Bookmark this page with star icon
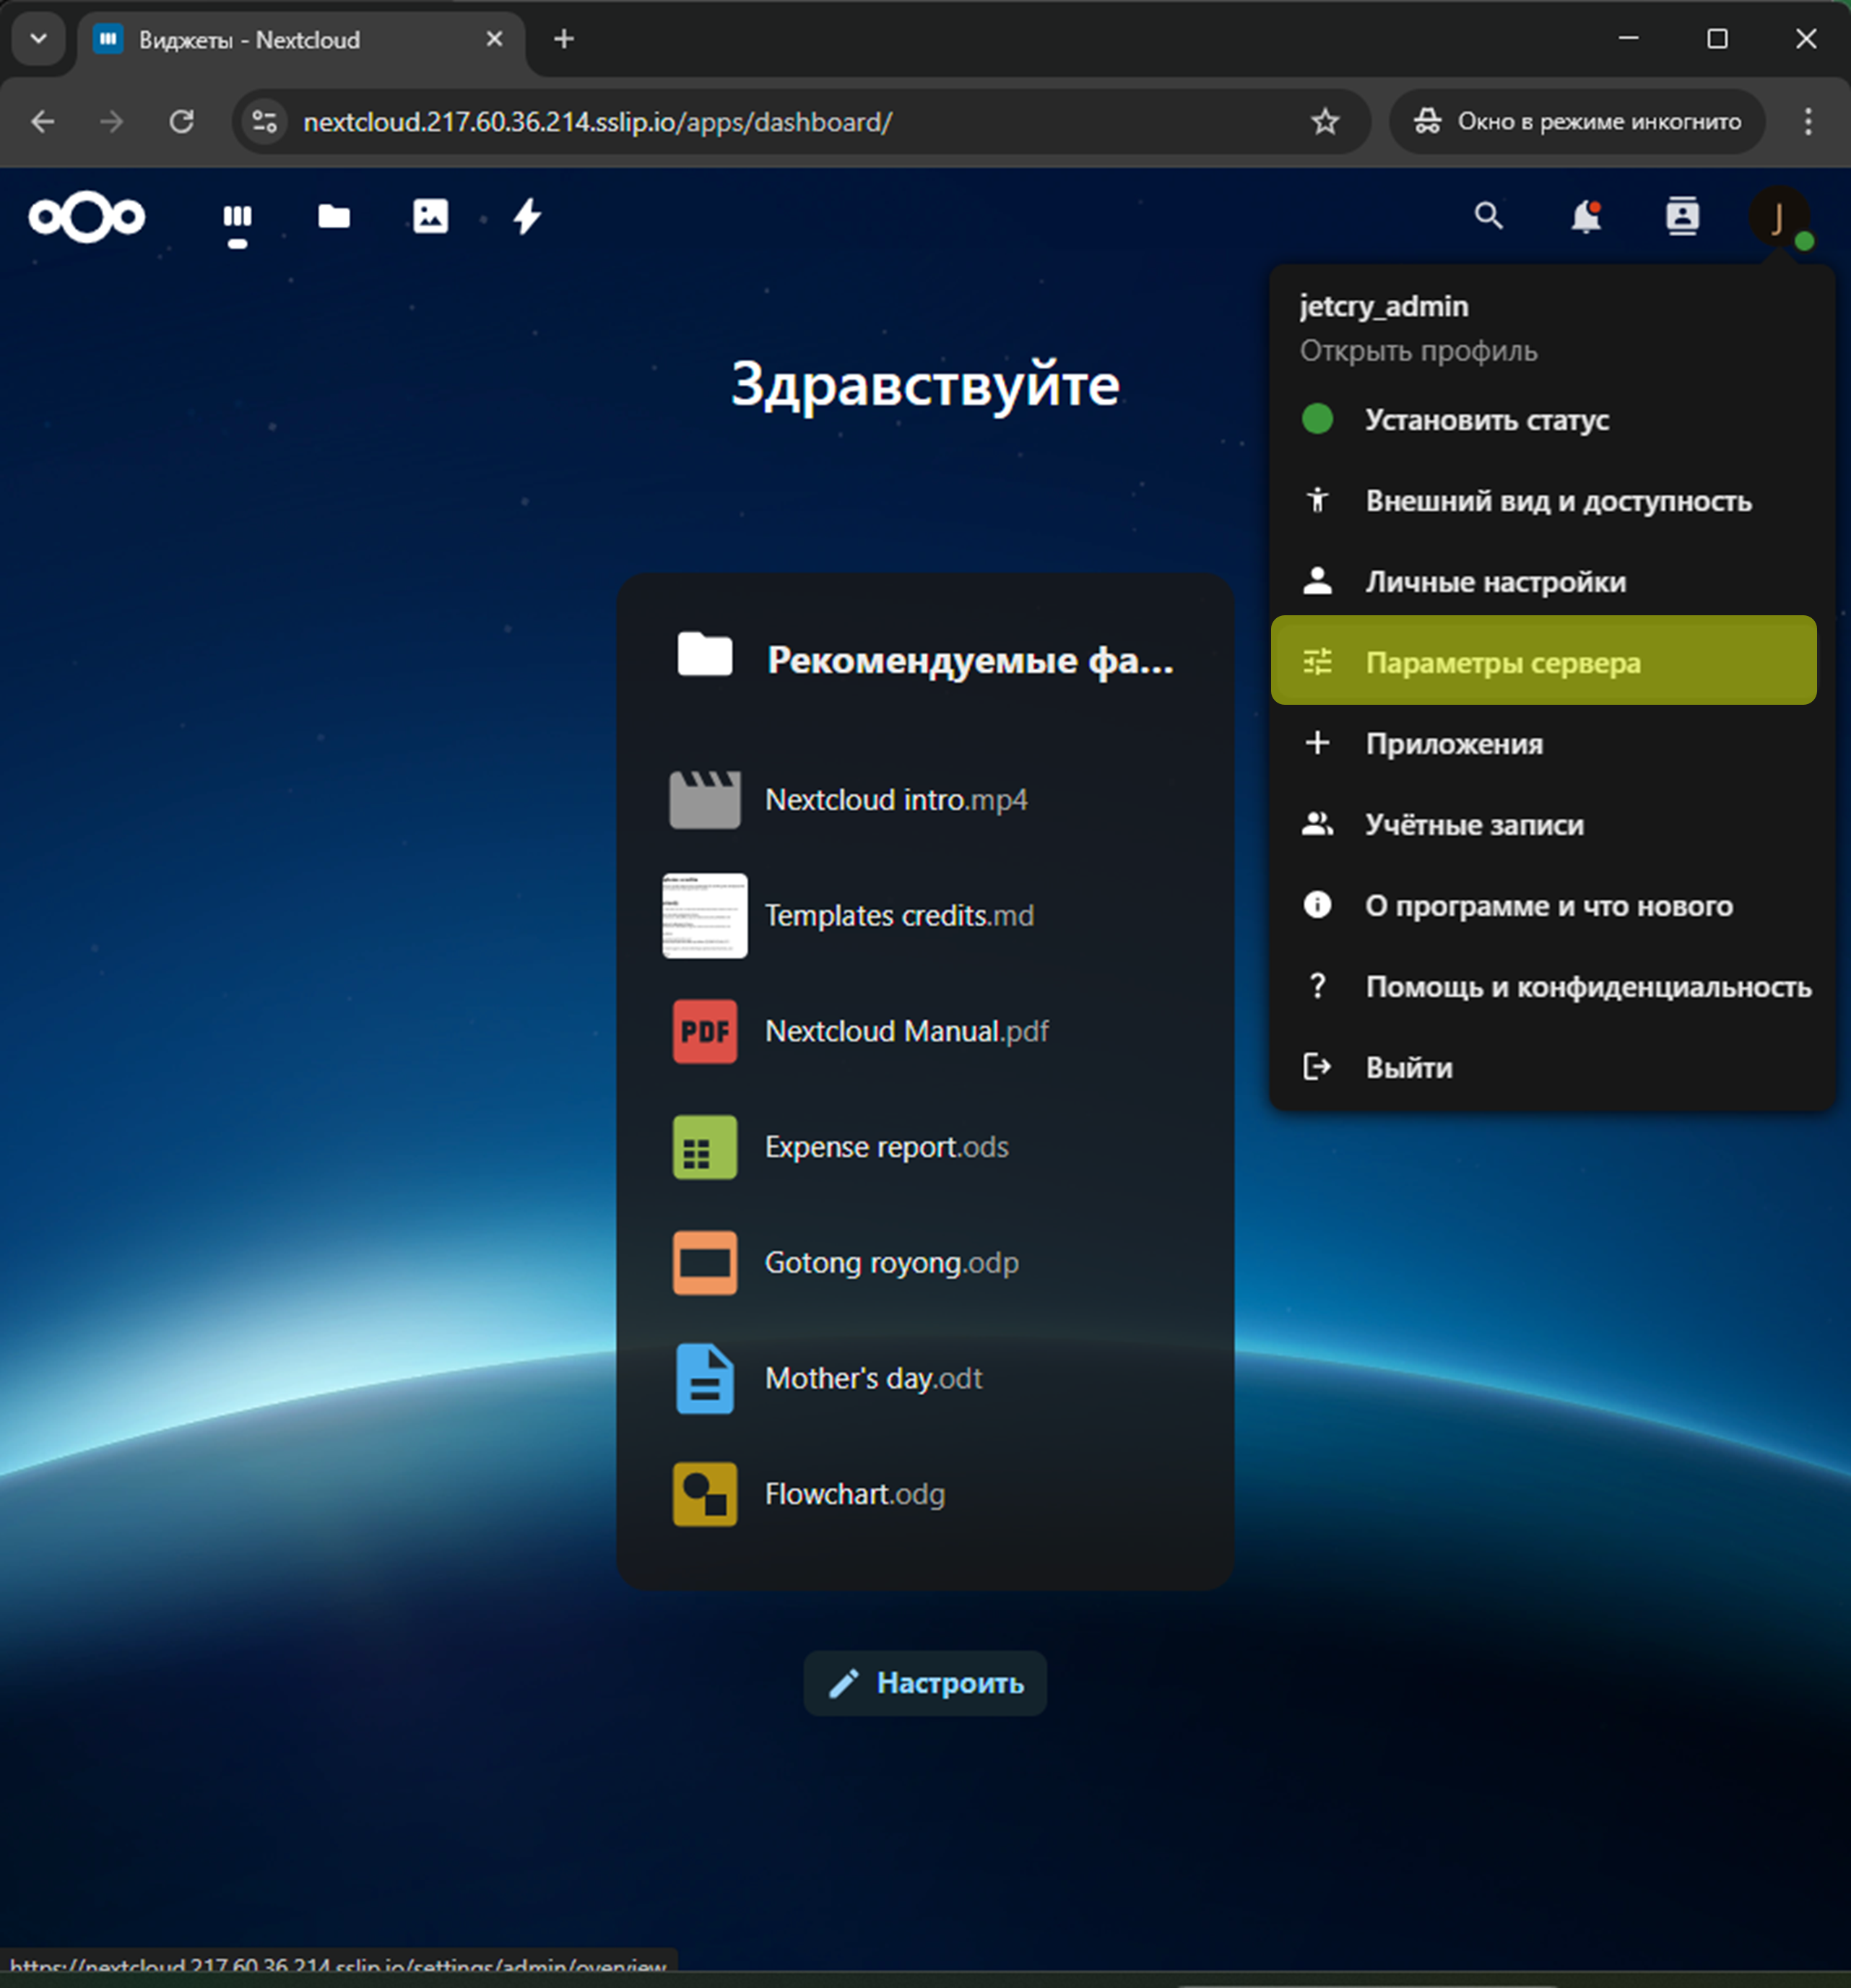Image resolution: width=1851 pixels, height=1988 pixels. [1325, 122]
